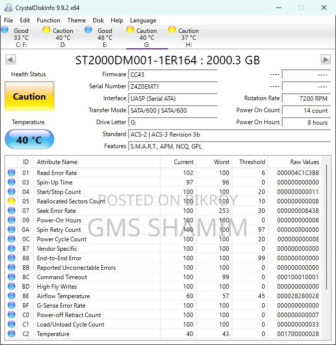The height and width of the screenshot is (345, 336).
Task: Click the Standard field ACS-2 | ACS-3
Action: point(229,134)
